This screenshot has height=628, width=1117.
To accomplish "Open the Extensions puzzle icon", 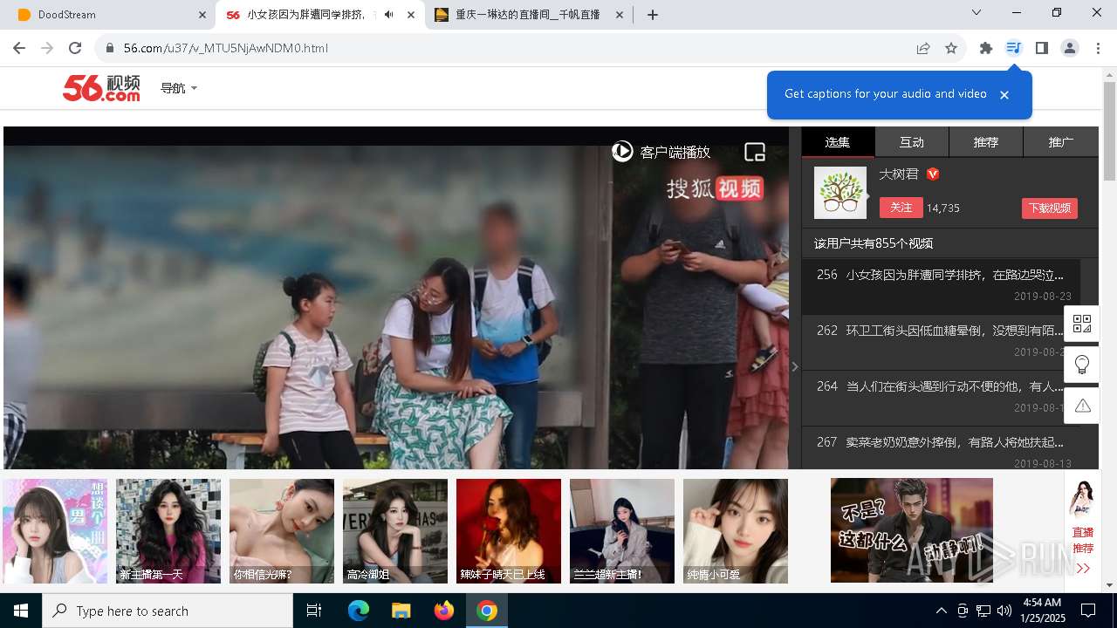I will coord(986,48).
